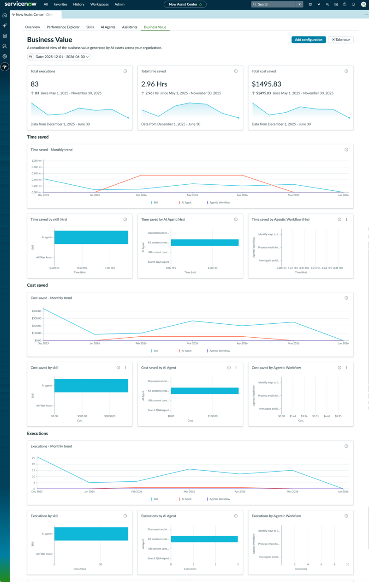Click into the global Search field

click(274, 4)
